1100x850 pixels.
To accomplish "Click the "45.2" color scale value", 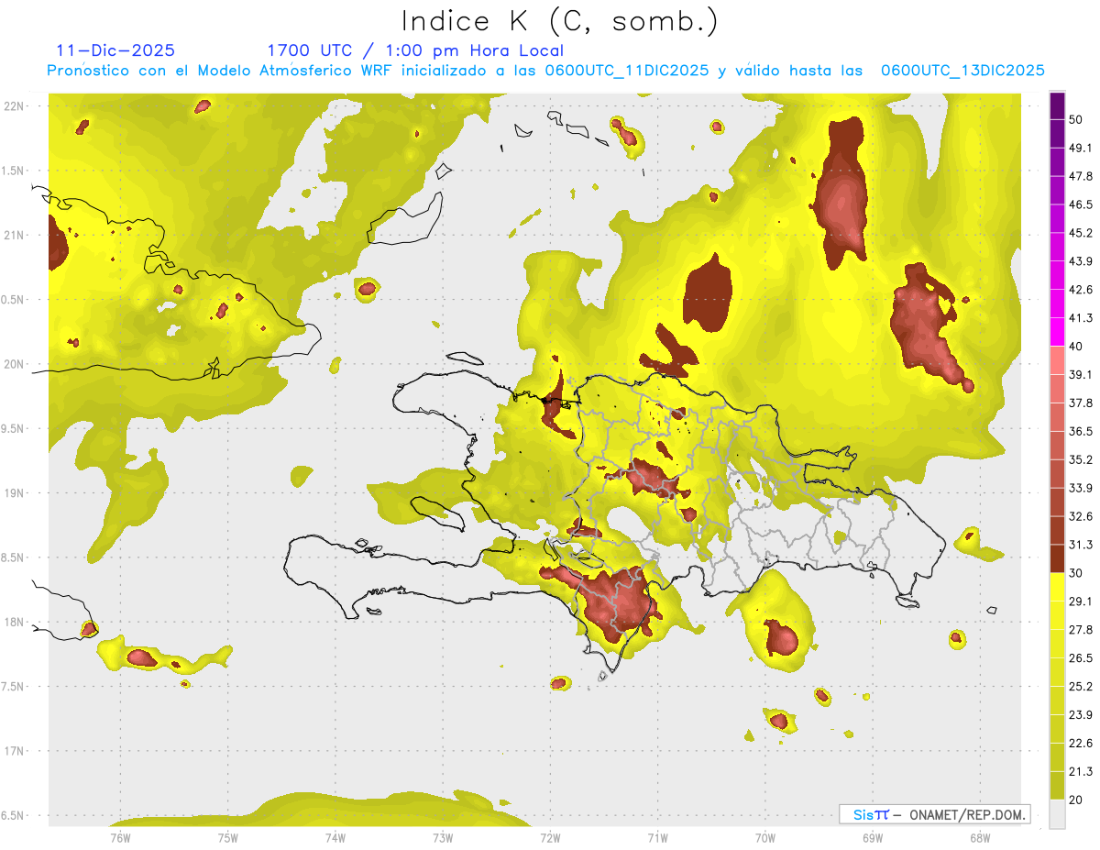I will pos(1081,233).
